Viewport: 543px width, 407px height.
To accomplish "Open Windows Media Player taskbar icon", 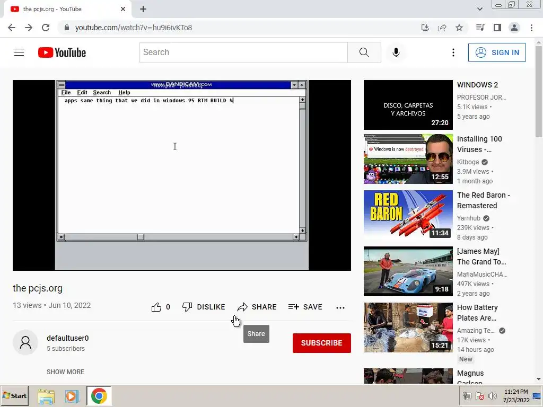I will [72, 396].
